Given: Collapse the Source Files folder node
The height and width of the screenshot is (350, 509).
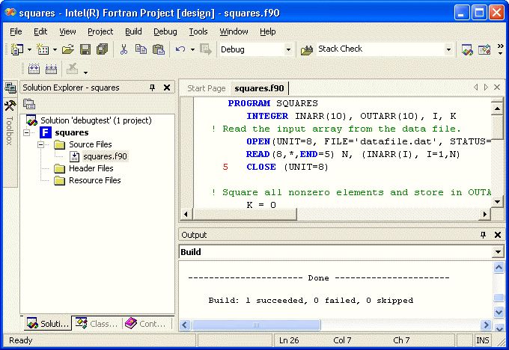Looking at the screenshot, I should coord(42,144).
